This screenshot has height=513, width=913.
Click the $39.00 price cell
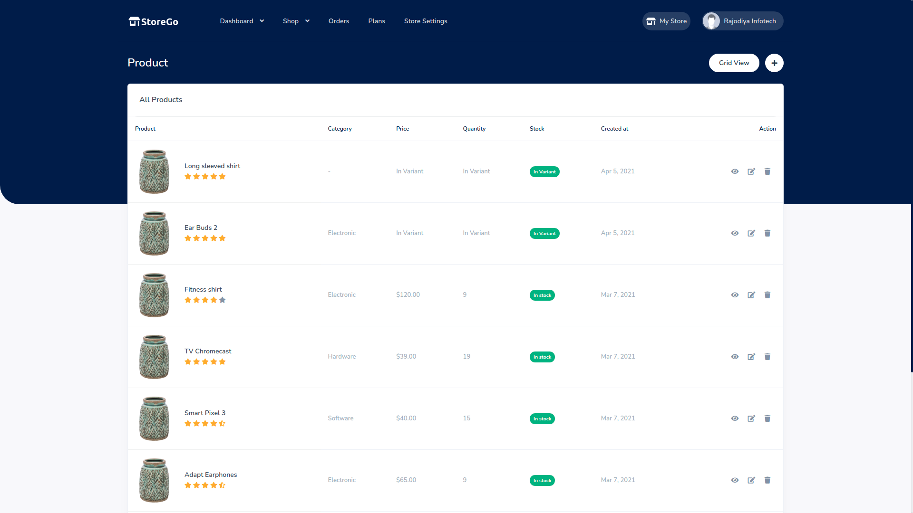[x=406, y=356]
